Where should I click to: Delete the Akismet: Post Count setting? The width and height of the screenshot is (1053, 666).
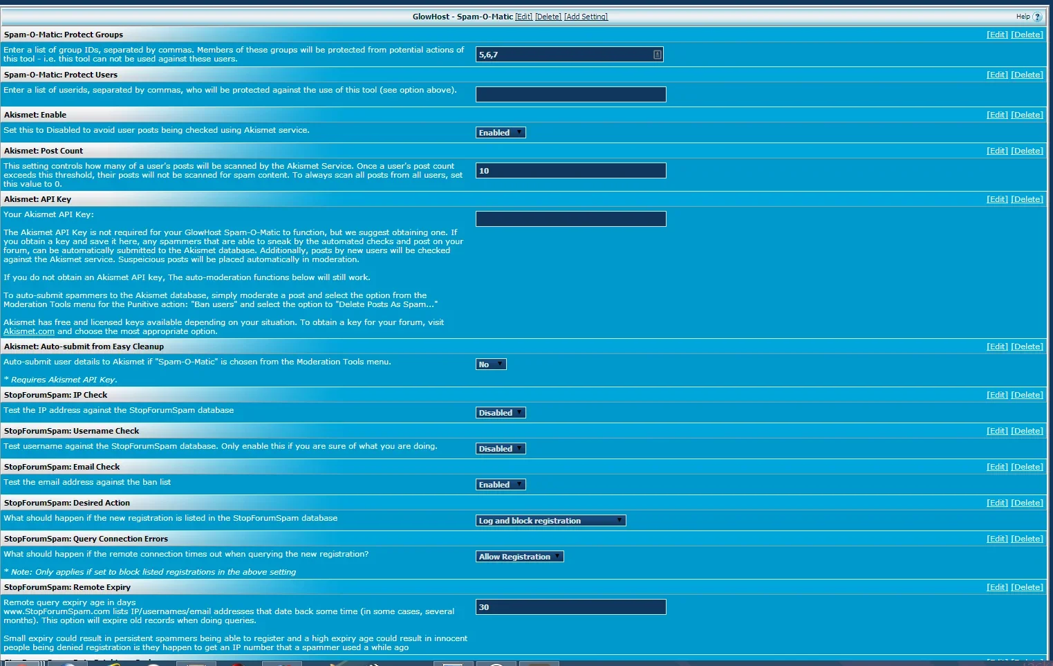(x=1027, y=151)
